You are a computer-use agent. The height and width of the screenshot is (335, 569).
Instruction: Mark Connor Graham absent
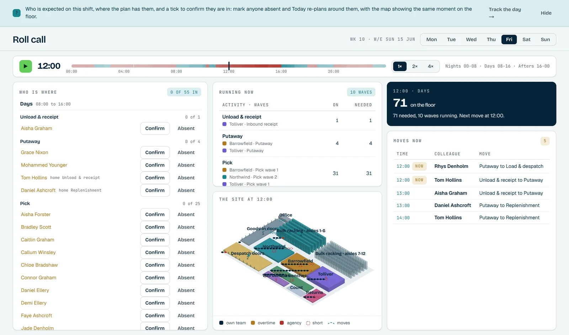(186, 278)
